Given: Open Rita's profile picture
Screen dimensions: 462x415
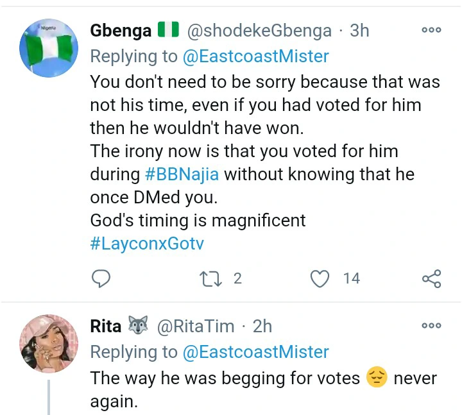Looking at the screenshot, I should 48,344.
